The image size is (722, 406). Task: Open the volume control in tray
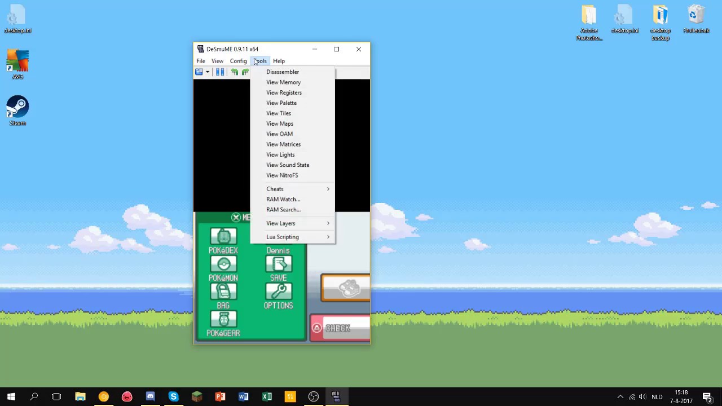642,397
